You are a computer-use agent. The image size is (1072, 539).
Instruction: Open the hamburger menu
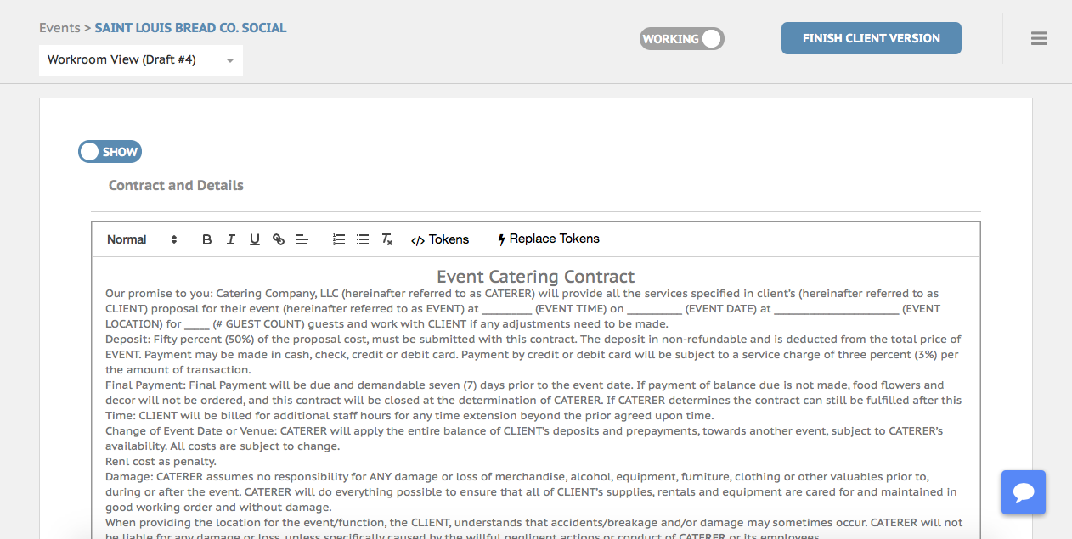coord(1038,38)
